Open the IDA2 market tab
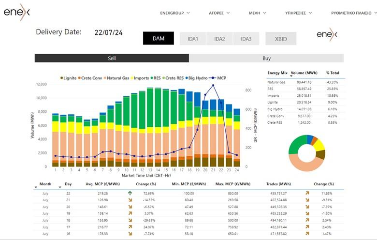Viewport: 377px width, 240px height. point(219,39)
